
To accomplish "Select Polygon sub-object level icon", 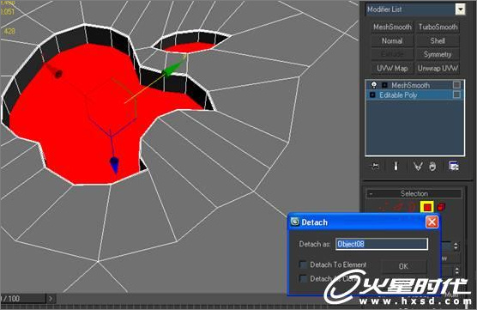I will 427,207.
